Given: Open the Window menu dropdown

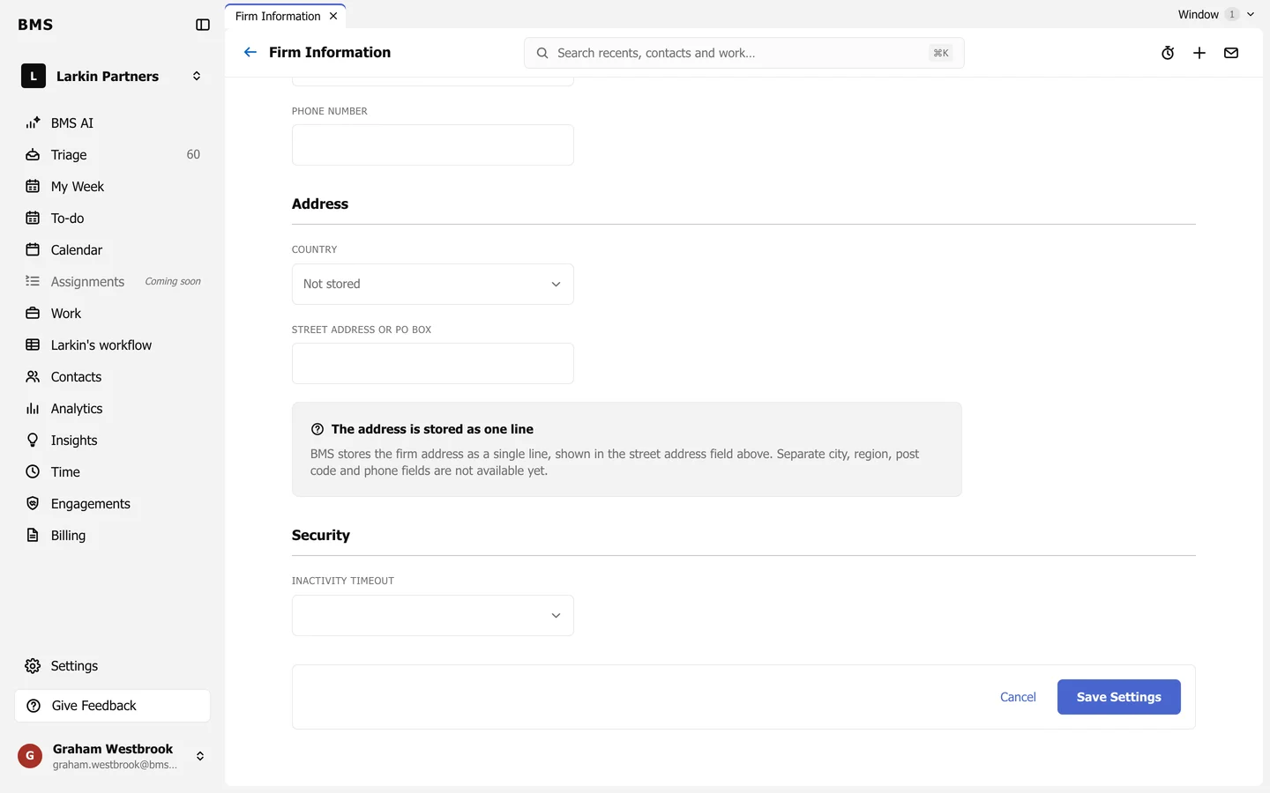Looking at the screenshot, I should point(1216,14).
